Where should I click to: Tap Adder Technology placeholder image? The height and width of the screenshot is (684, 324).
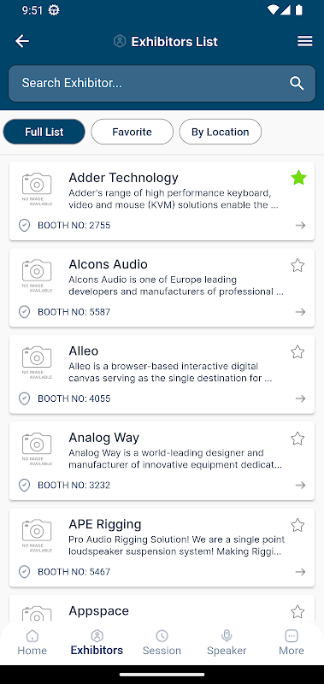click(37, 189)
